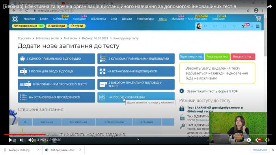Open the Конкурси menu item
The width and height of the screenshot is (276, 155).
coord(79,18)
